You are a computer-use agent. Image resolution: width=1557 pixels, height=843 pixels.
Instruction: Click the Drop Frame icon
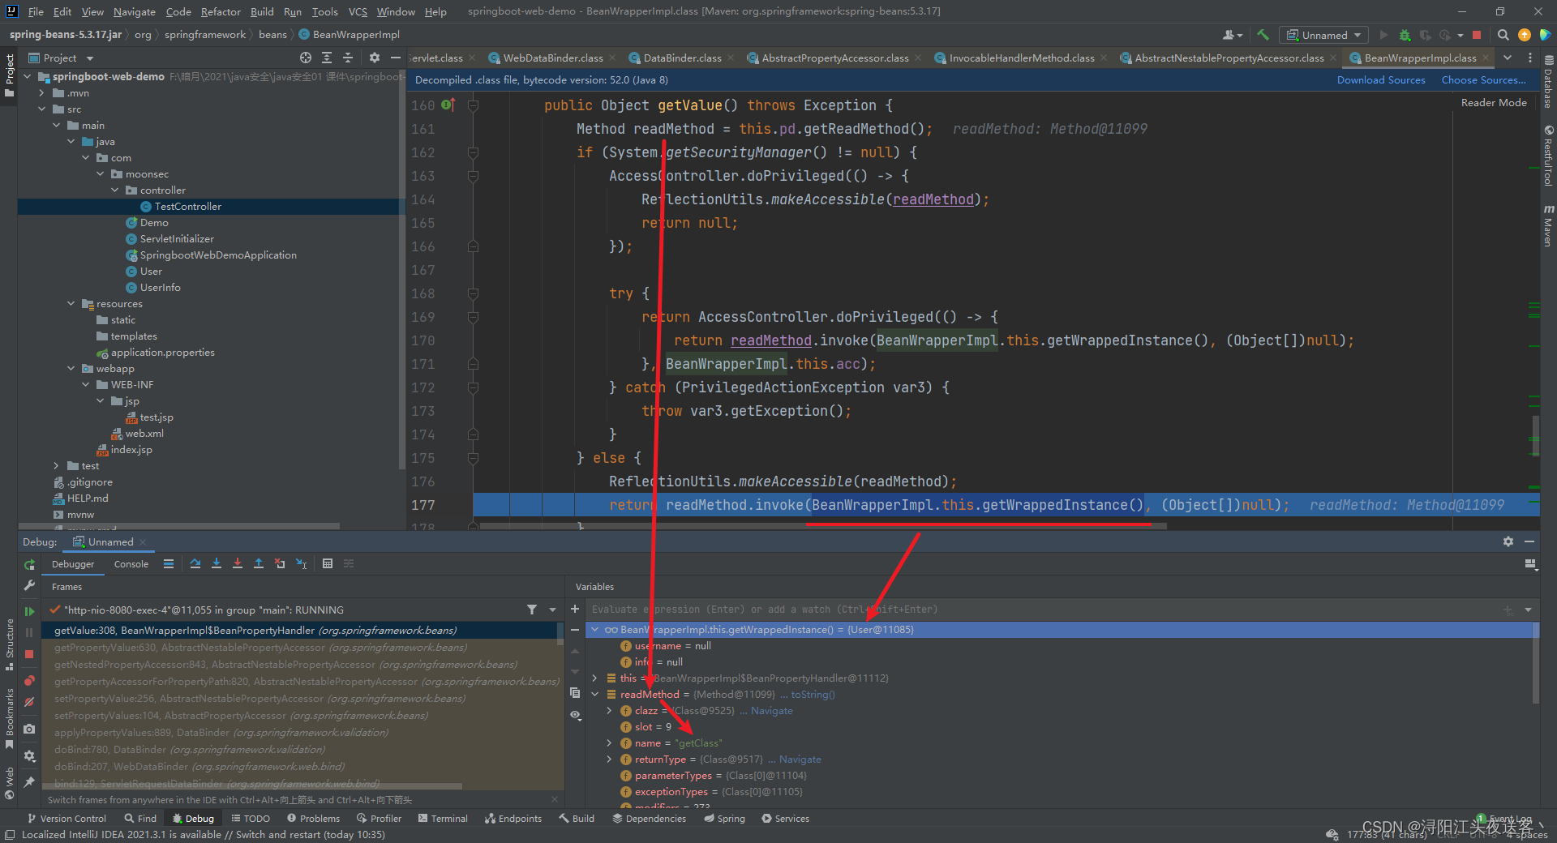(x=280, y=563)
